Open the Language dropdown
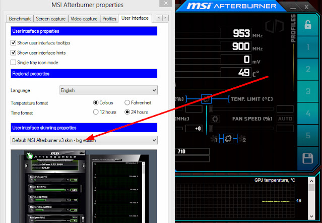Image resolution: width=322 pixels, height=223 pixels. [108, 90]
